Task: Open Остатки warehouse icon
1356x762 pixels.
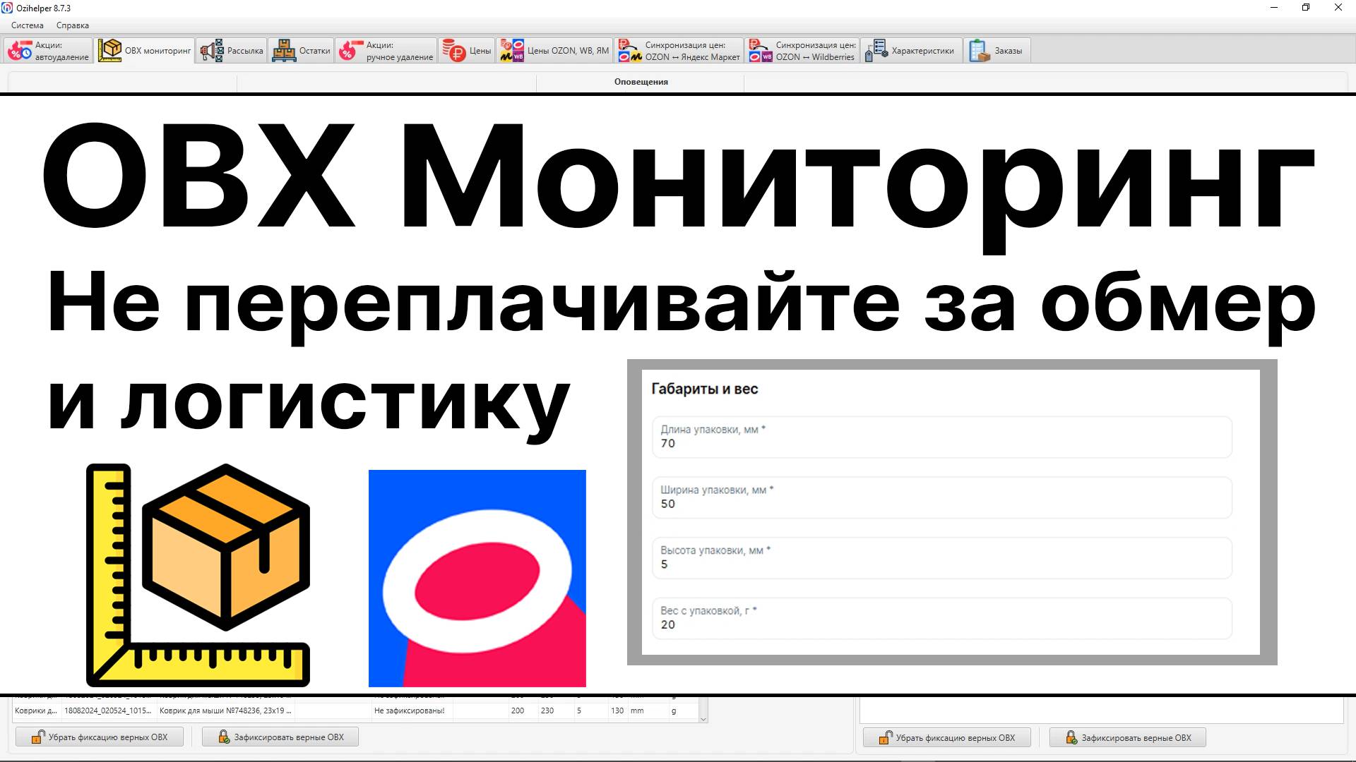Action: pos(284,51)
